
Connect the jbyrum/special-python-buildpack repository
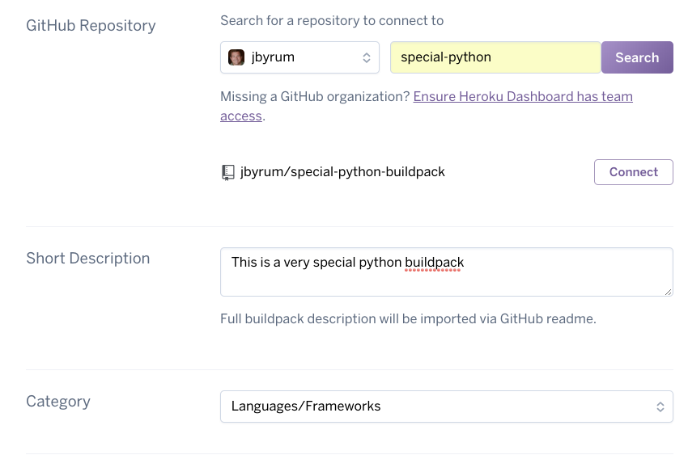[x=633, y=172]
